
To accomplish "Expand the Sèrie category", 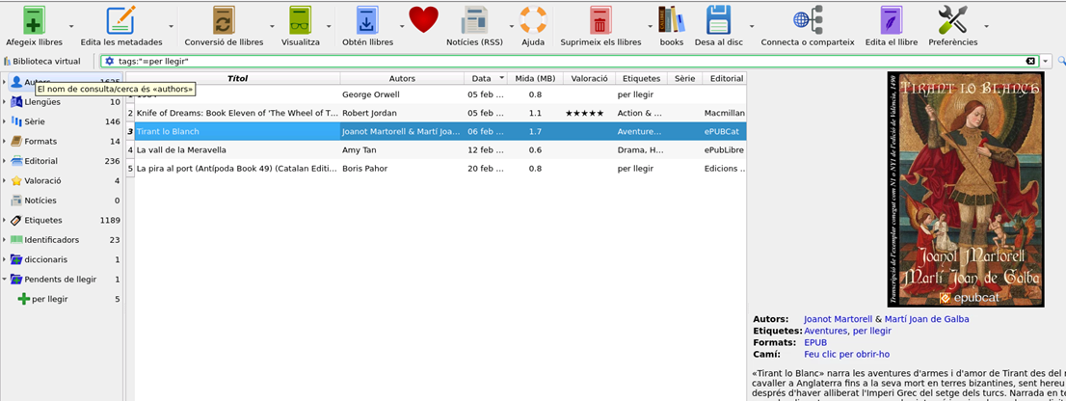I will pyautogui.click(x=4, y=121).
